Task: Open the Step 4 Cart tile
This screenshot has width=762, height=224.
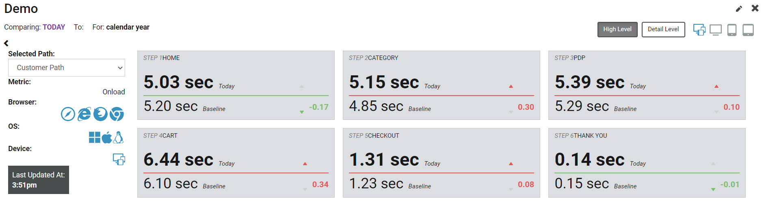Action: (236, 163)
